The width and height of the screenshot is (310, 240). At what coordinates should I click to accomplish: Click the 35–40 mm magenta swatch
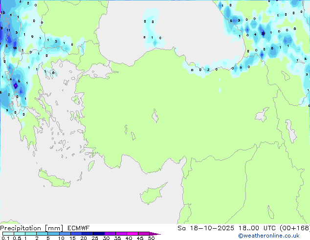click(x=121, y=234)
